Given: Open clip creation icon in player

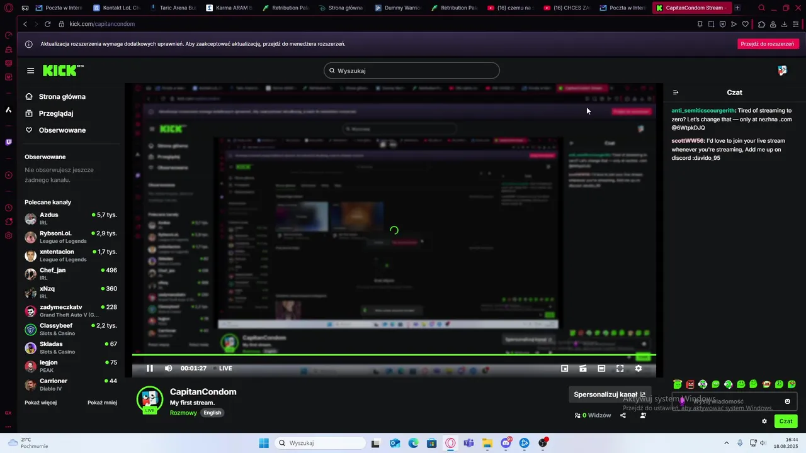Looking at the screenshot, I should [x=583, y=368].
